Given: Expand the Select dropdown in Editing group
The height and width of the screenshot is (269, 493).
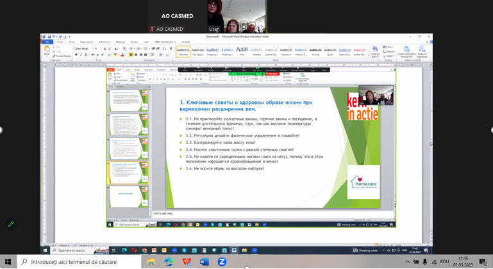Looking at the screenshot, I should point(389,56).
